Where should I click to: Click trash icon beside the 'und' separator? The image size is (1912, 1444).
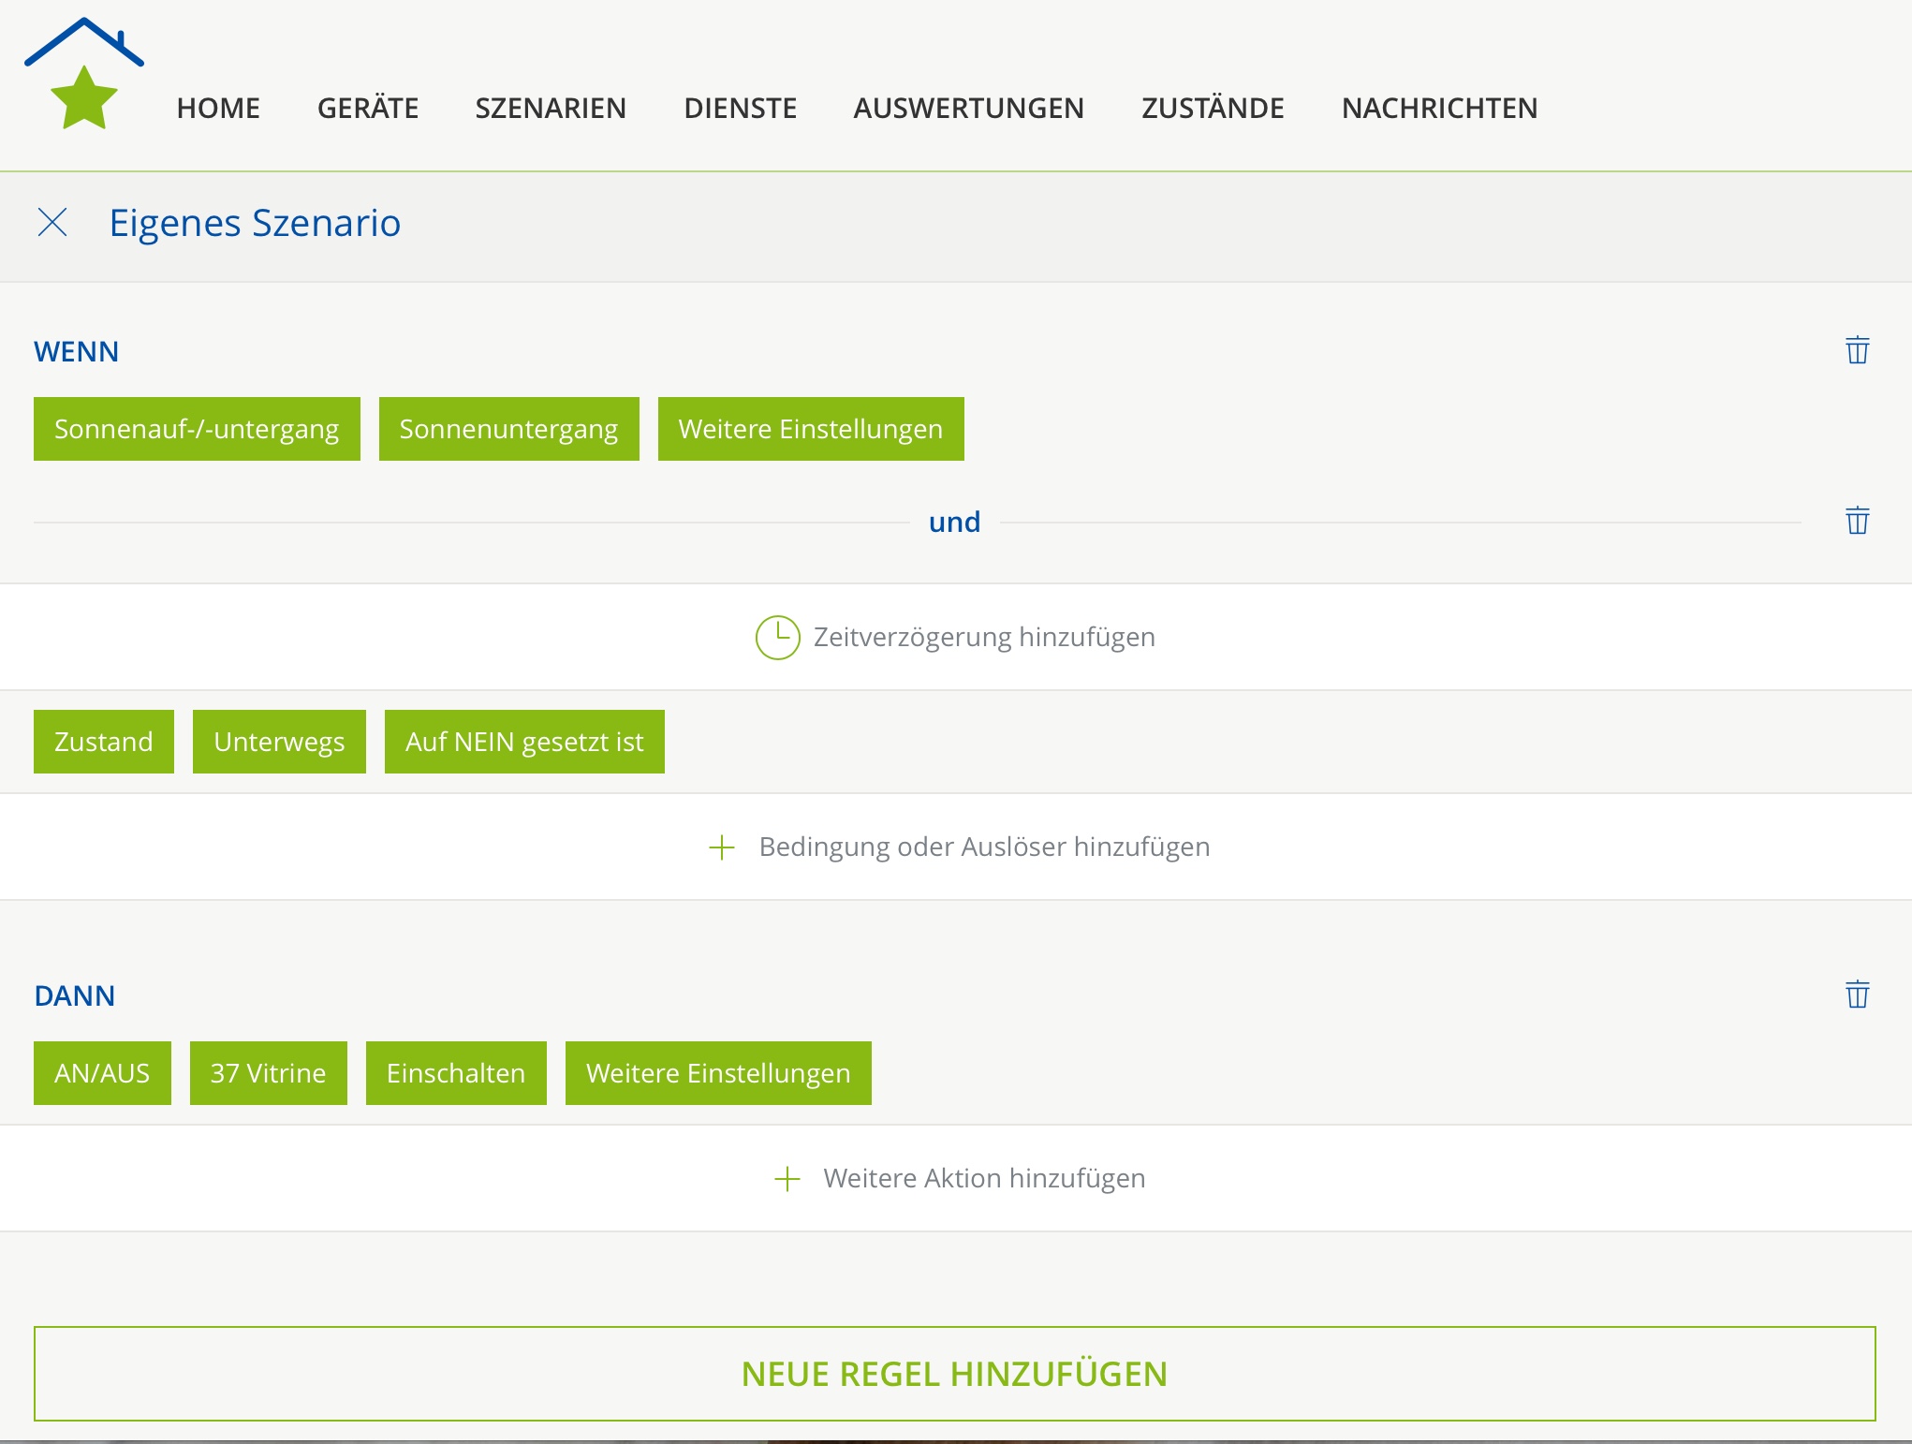(1857, 521)
